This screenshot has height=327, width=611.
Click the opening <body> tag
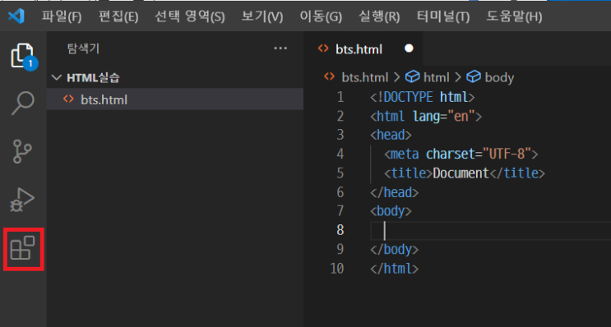tap(391, 211)
